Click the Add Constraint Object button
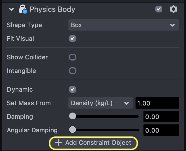The image size is (186, 151). 94,143
